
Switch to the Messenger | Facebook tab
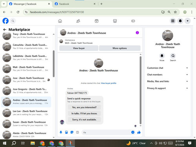tap(29, 4)
